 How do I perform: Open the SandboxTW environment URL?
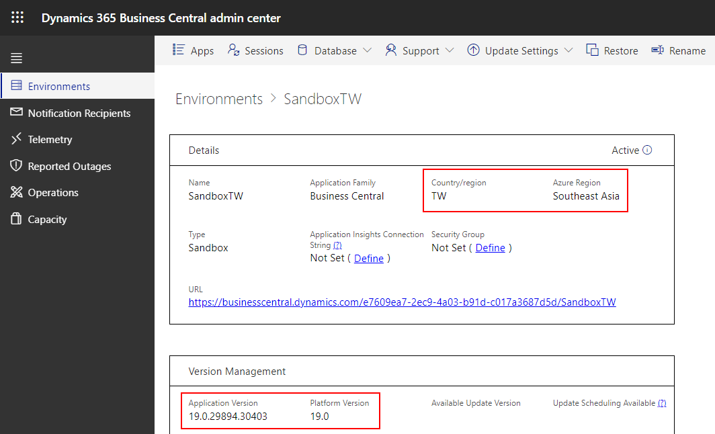(x=402, y=302)
